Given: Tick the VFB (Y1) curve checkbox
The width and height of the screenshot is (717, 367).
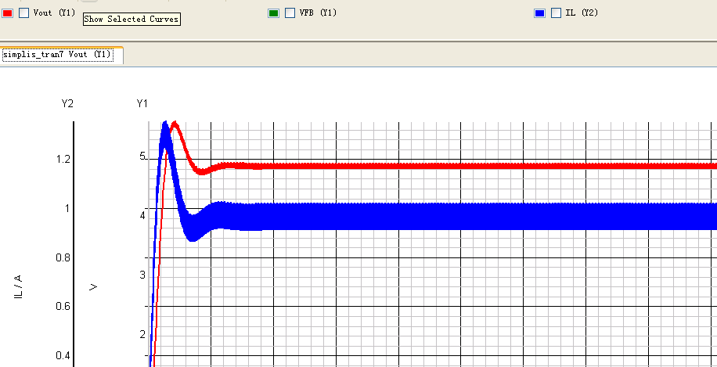Looking at the screenshot, I should tap(290, 13).
